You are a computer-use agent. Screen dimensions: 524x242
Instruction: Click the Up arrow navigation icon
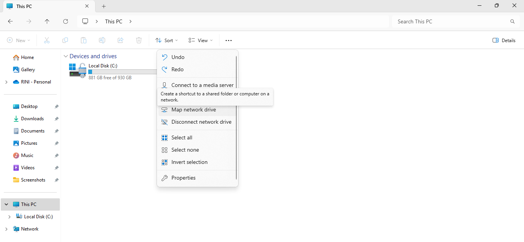coord(47,21)
